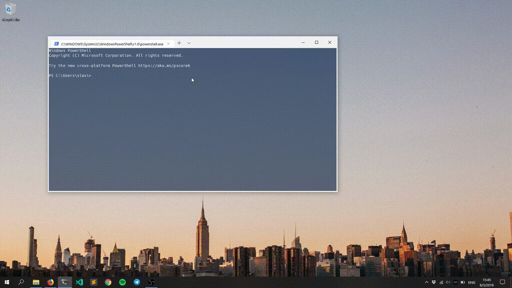This screenshot has width=512, height=288.
Task: Open the Wi-Fi network tray icon
Action: pyautogui.click(x=441, y=282)
